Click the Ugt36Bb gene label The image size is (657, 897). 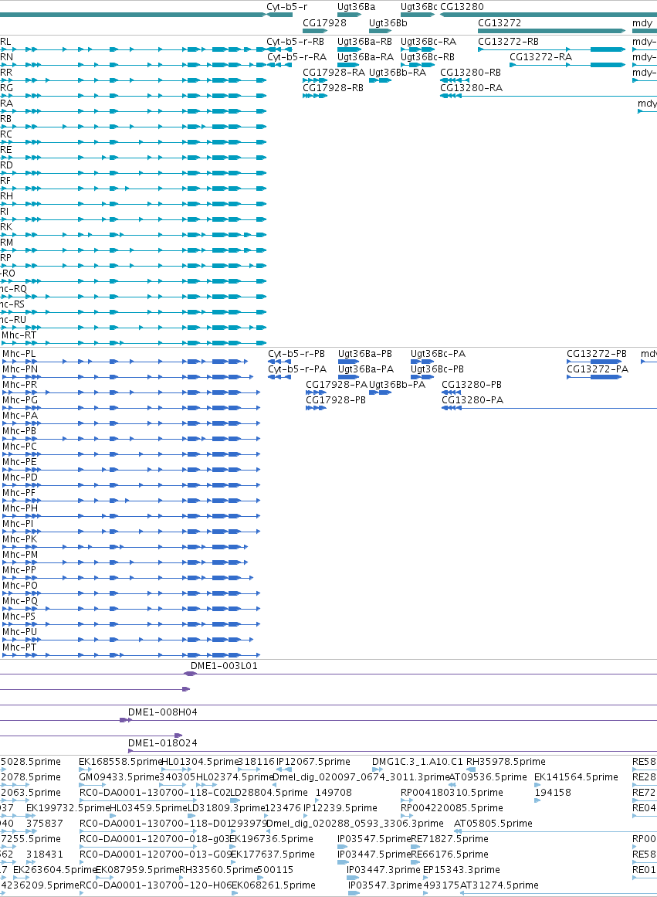click(388, 23)
